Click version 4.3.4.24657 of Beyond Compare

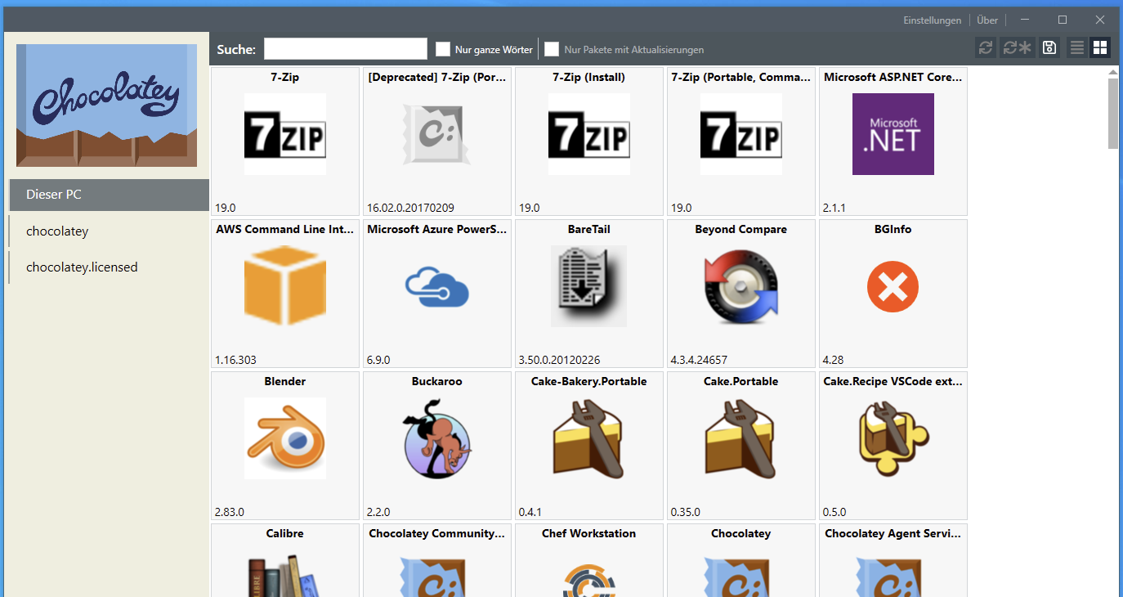[700, 360]
